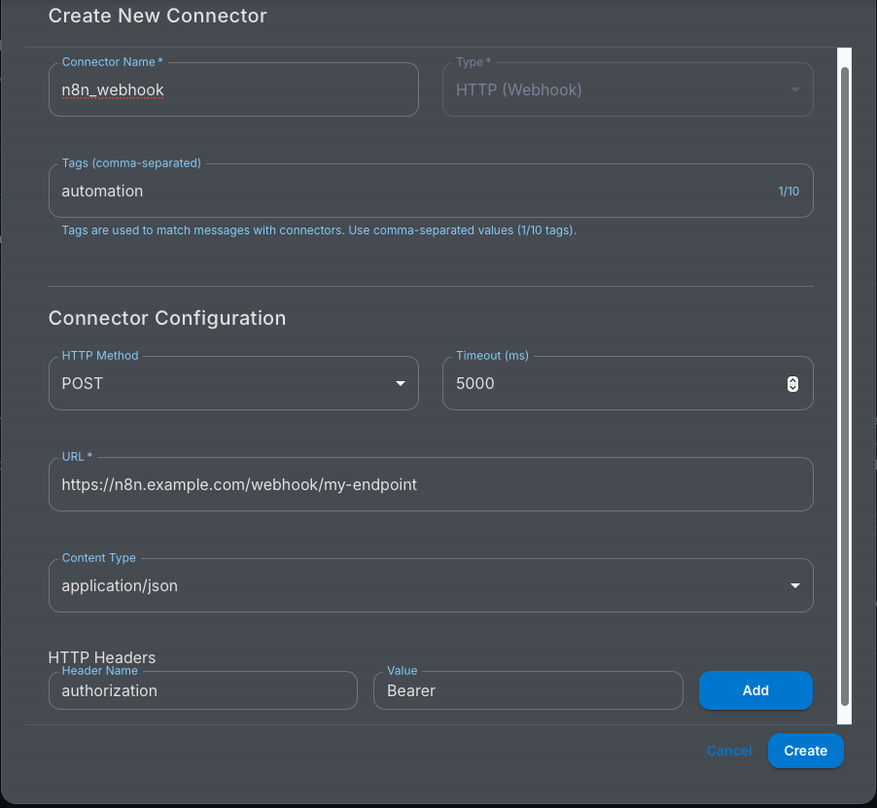This screenshot has width=877, height=808.
Task: Open the HTTP Method dropdown arrow
Action: (400, 383)
